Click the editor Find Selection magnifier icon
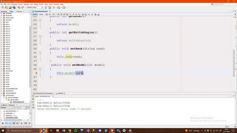The image size is (237, 133). pos(59,14)
